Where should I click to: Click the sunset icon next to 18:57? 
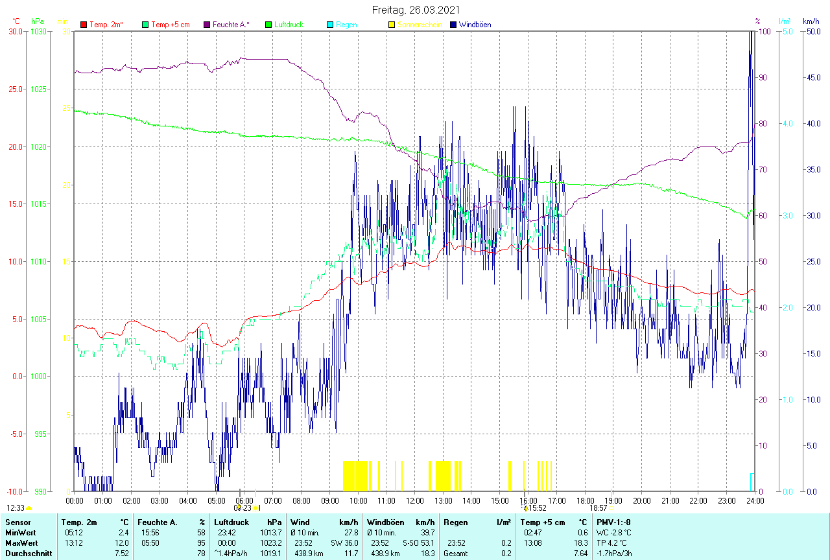tap(611, 508)
